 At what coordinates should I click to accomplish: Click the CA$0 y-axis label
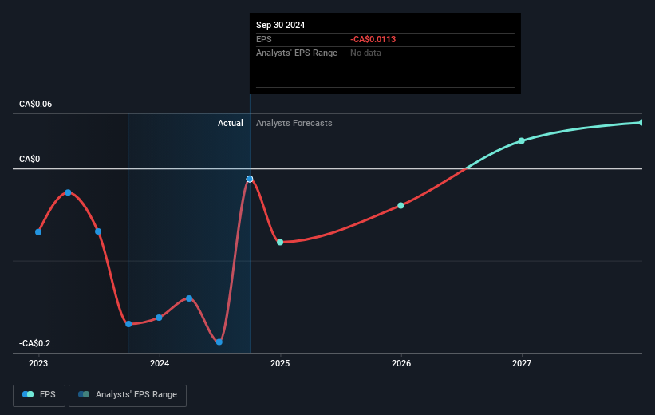(x=30, y=160)
